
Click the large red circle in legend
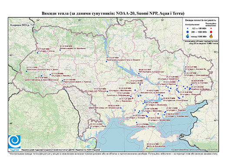pos(211,32)
